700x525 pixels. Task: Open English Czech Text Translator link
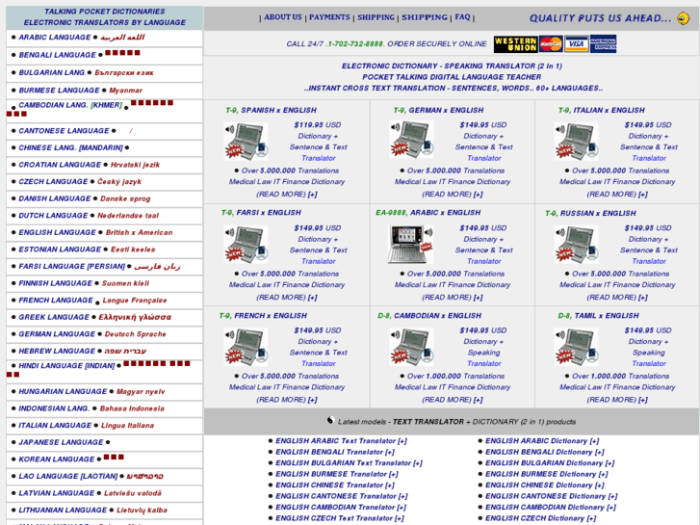tap(340, 519)
